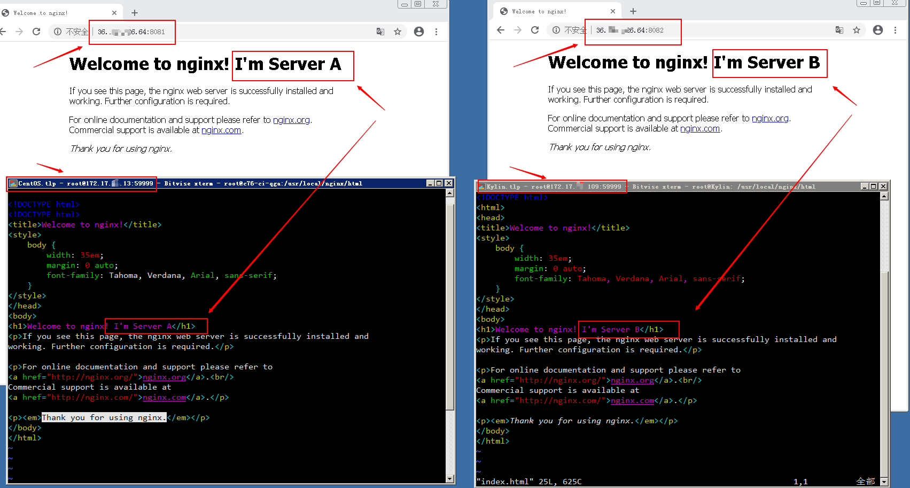This screenshot has width=910, height=488.
Task: Click back arrow in left Server A browser
Action: (2, 32)
